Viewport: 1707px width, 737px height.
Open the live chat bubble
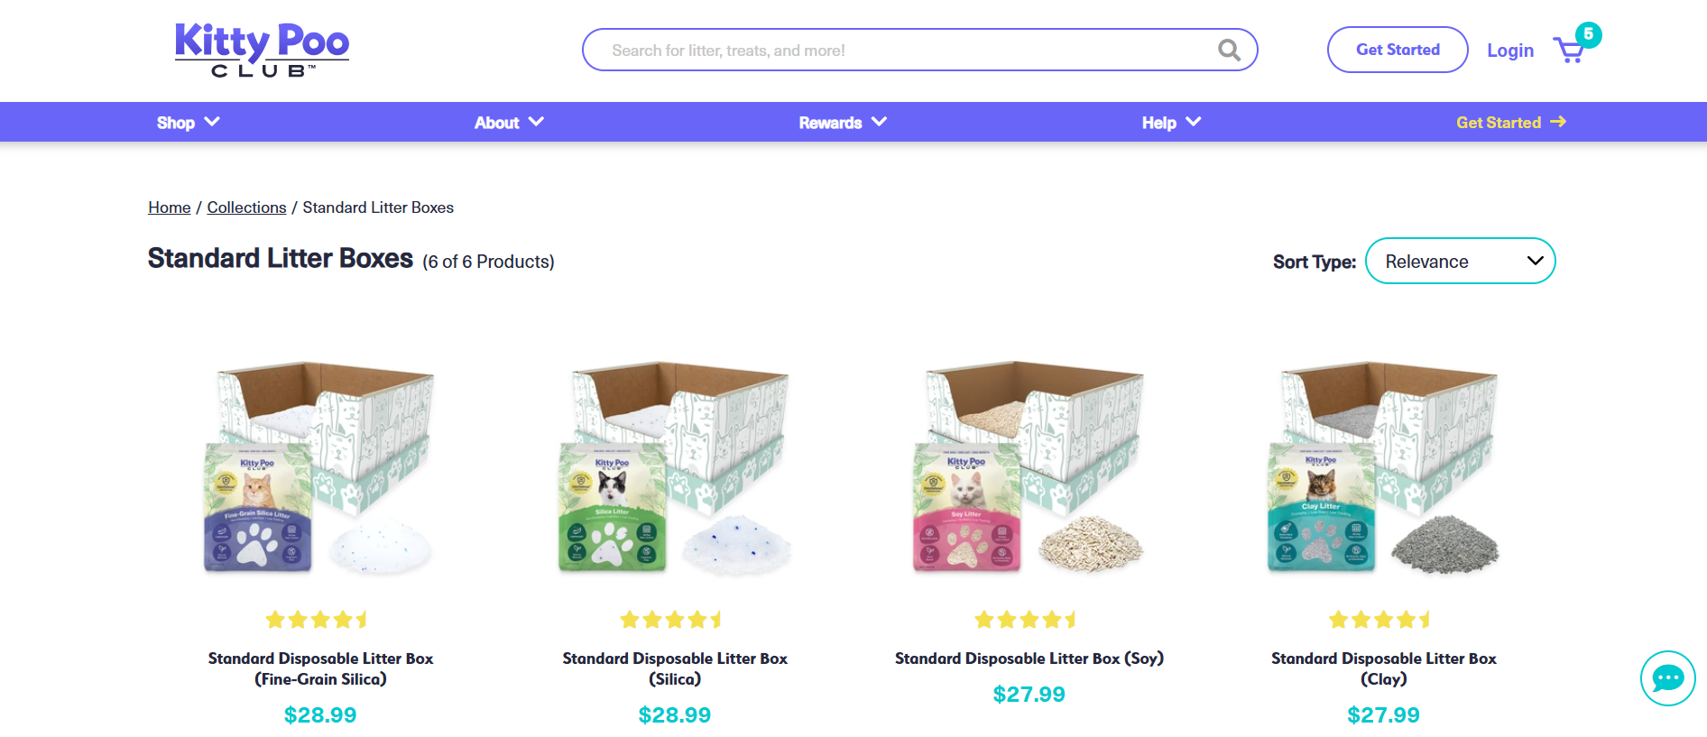pyautogui.click(x=1667, y=678)
